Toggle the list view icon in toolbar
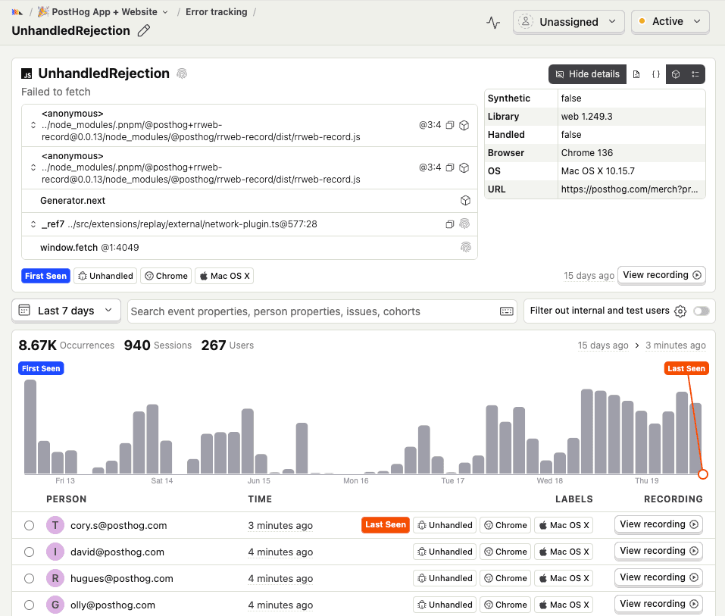725x616 pixels. point(695,74)
